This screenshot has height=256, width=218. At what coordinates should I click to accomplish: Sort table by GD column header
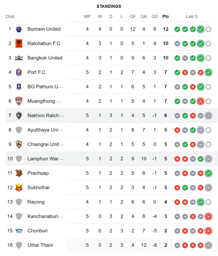tap(155, 16)
